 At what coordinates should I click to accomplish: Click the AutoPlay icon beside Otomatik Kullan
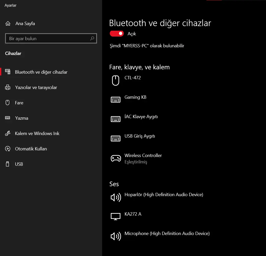tap(8, 149)
